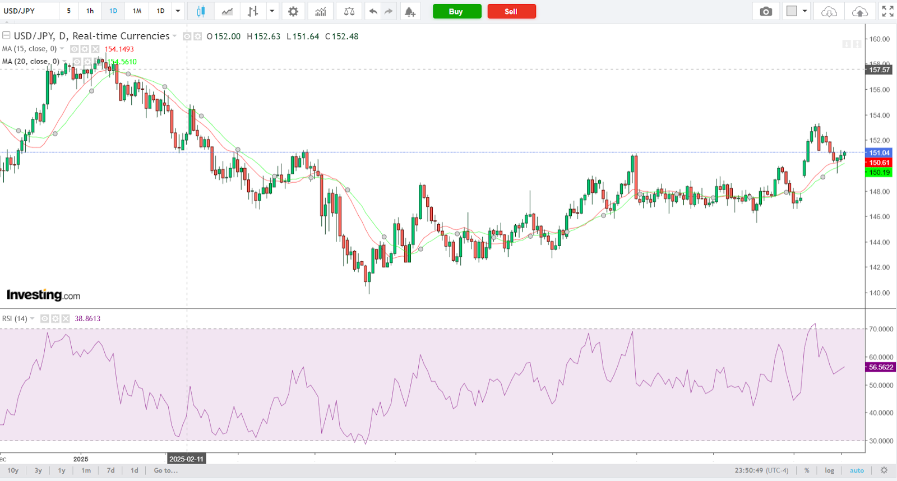Click the compare symbols scales icon
Viewport: 897px width, 481px height.
pos(349,11)
